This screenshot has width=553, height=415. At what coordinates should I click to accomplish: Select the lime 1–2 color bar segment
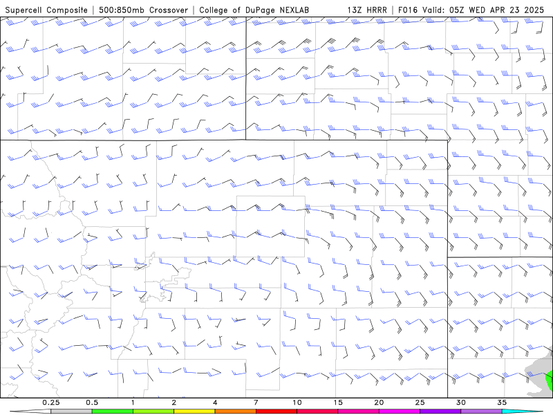click(153, 412)
